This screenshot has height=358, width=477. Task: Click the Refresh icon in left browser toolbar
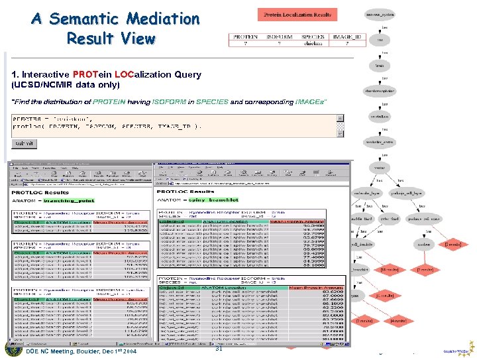[x=68, y=174]
